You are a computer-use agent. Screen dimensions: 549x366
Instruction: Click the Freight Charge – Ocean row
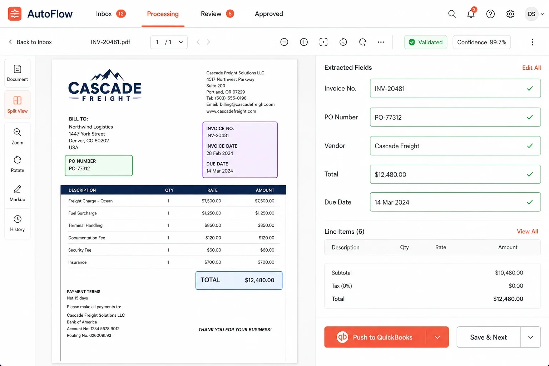(x=173, y=201)
